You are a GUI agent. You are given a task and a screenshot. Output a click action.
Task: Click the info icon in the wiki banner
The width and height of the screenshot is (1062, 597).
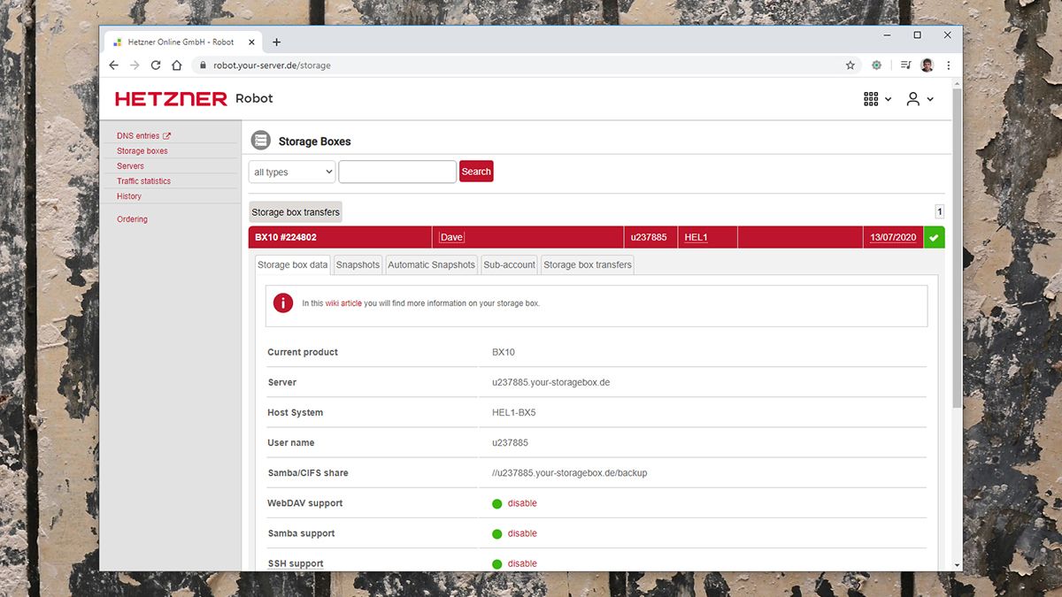pos(282,302)
